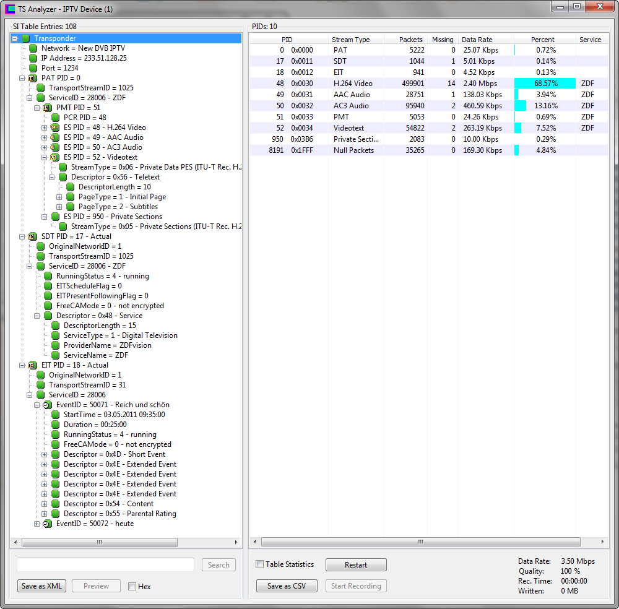Expand the EventID = 50072 heute node
The width and height of the screenshot is (619, 609).
[37, 524]
